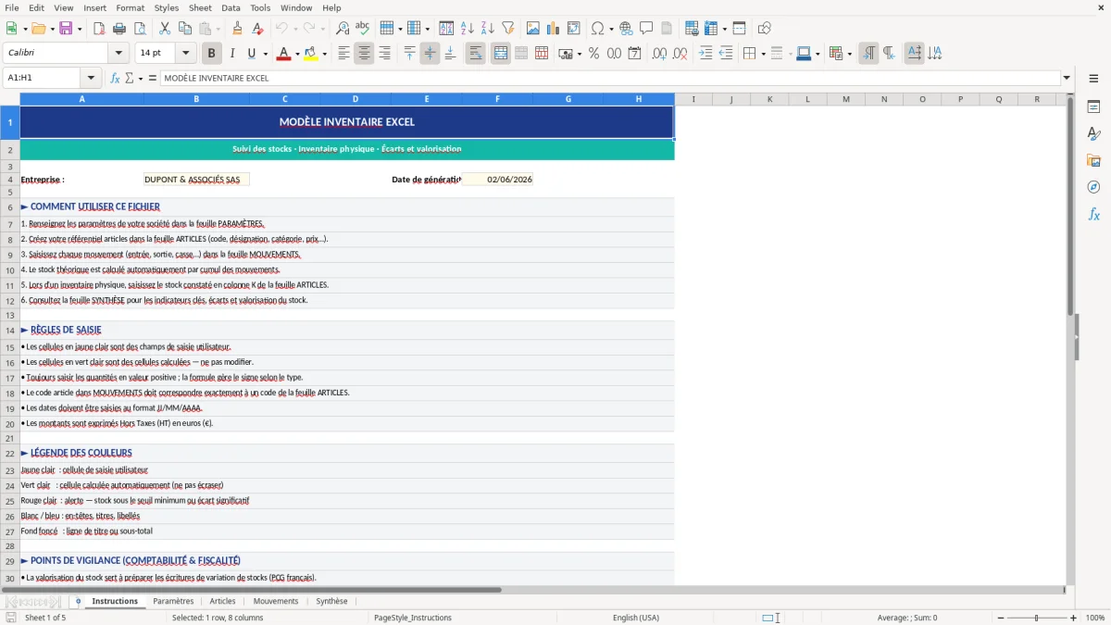This screenshot has height=625, width=1111.
Task: Open the Data menu
Action: pyautogui.click(x=231, y=7)
